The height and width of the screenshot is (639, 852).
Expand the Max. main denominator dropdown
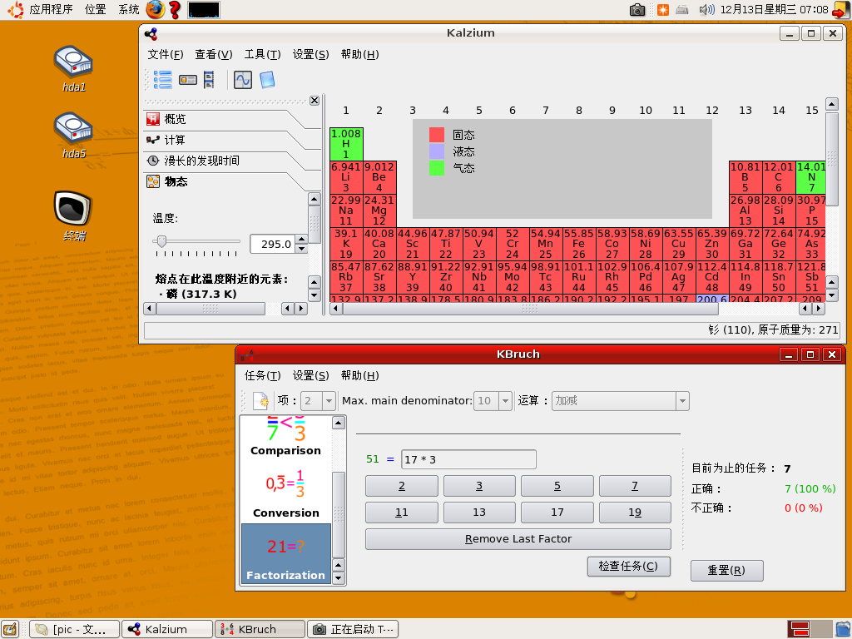coord(505,401)
